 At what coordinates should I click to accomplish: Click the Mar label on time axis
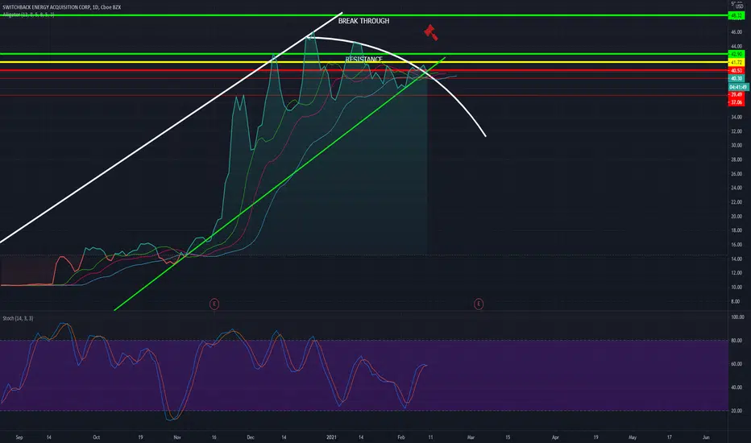pyautogui.click(x=471, y=437)
